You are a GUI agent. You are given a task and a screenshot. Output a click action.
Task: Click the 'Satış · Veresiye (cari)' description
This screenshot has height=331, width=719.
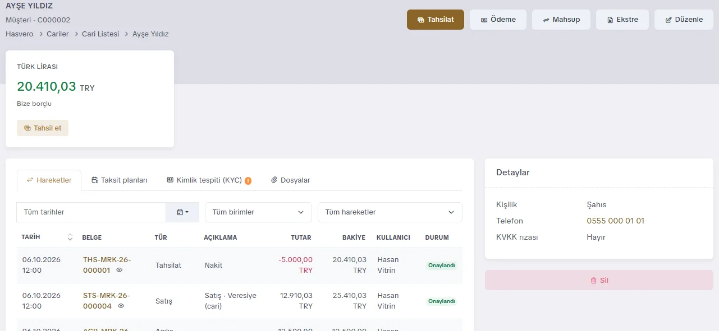231,301
